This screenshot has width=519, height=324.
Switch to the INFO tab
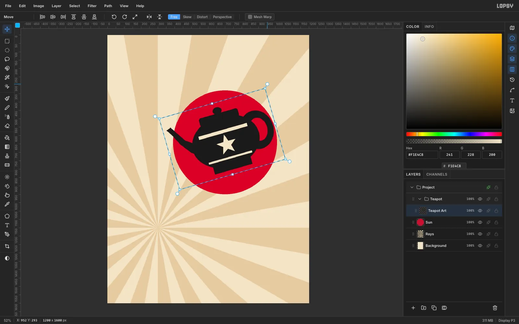(429, 27)
